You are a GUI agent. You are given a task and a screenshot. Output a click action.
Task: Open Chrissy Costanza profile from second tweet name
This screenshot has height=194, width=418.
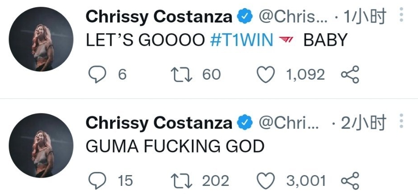159,123
